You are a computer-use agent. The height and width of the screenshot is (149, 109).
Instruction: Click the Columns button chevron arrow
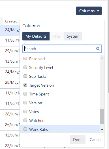pos(98,11)
